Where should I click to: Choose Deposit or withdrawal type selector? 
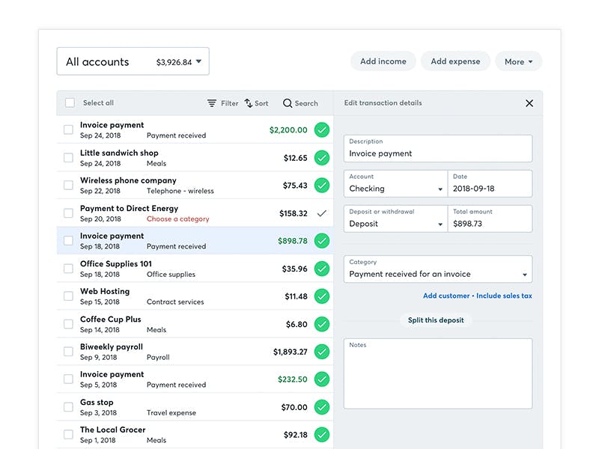[395, 219]
